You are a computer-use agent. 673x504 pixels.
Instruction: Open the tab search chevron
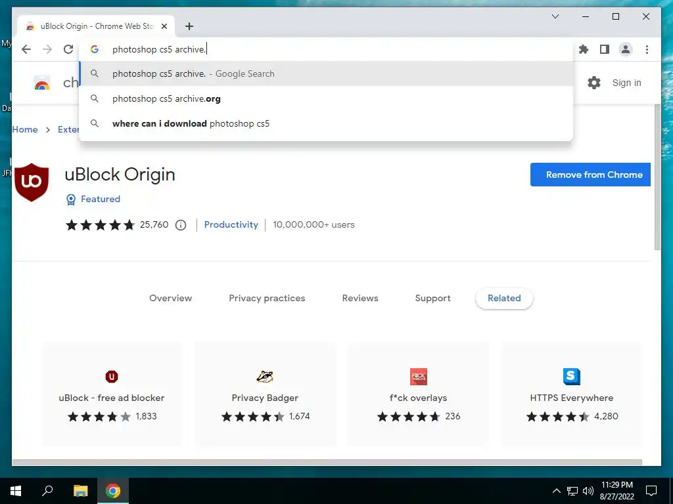[x=555, y=16]
